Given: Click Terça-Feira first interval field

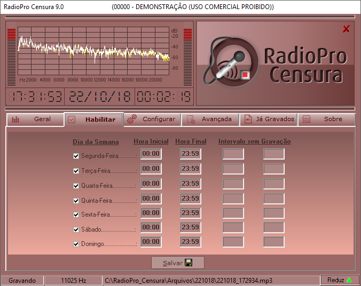Looking at the screenshot, I should point(233,169).
